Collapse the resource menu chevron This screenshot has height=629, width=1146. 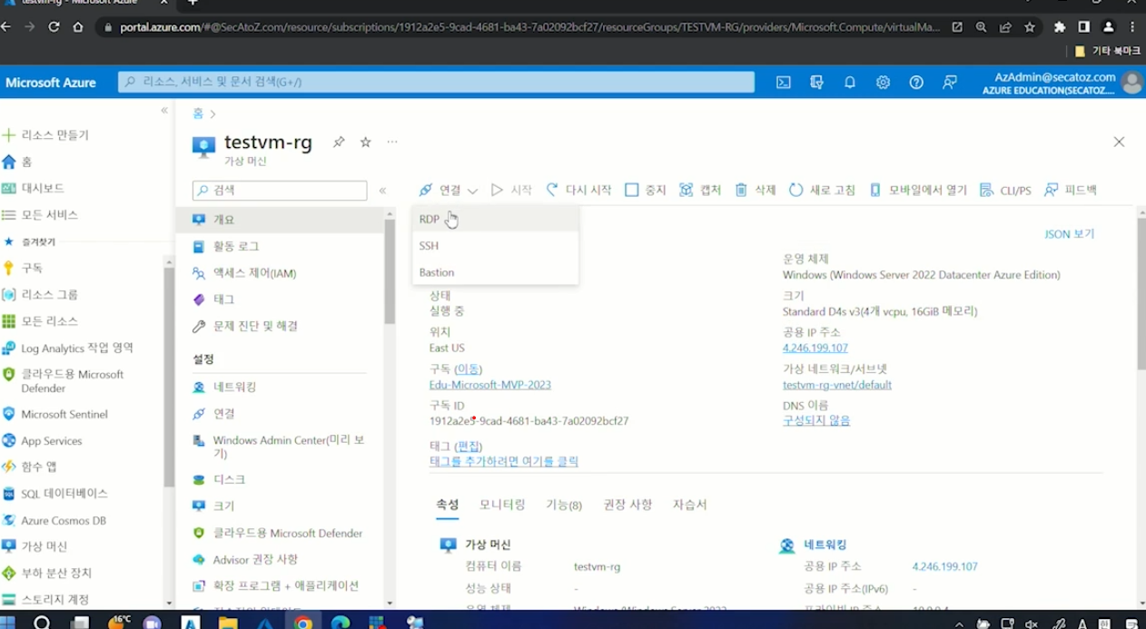[x=382, y=191]
